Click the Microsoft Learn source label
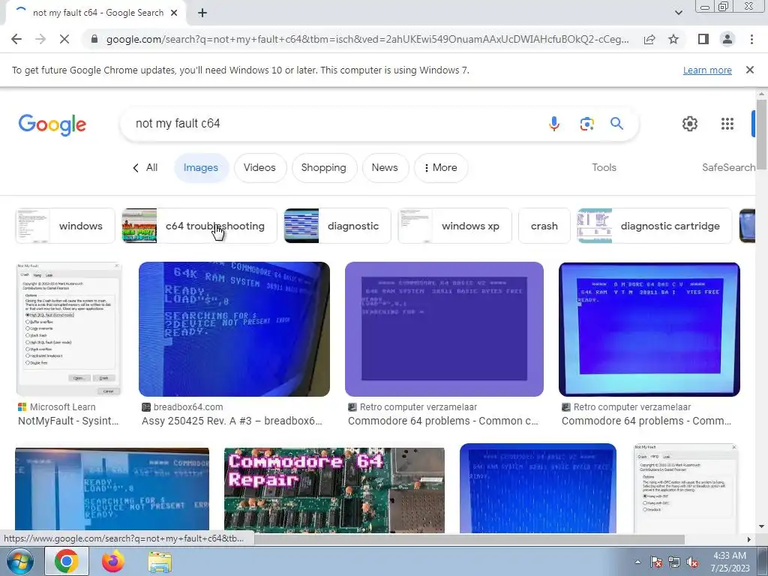Image resolution: width=768 pixels, height=576 pixels. tap(63, 407)
